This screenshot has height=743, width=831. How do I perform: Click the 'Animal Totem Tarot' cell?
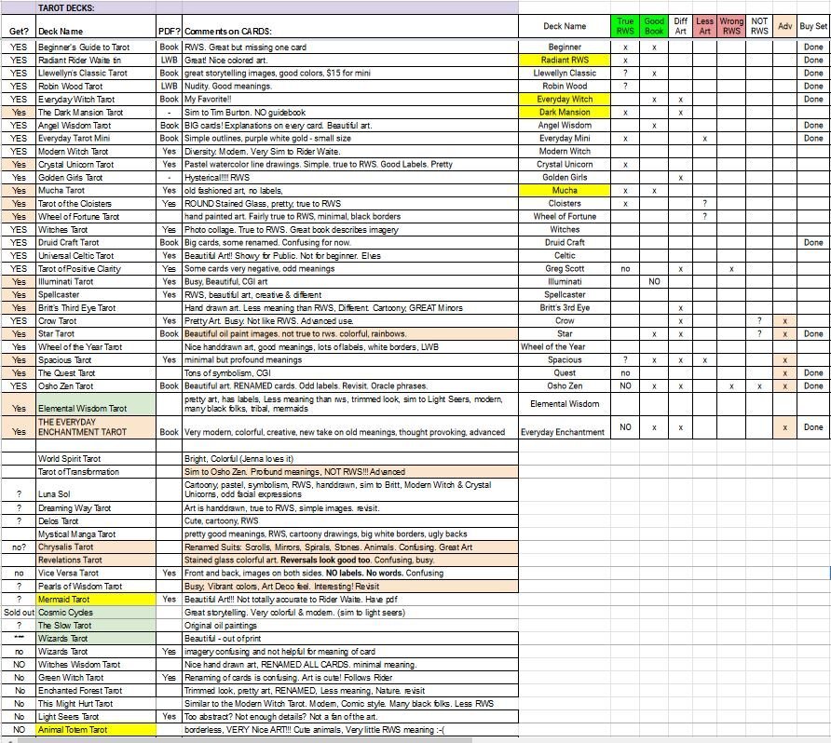pyautogui.click(x=72, y=730)
